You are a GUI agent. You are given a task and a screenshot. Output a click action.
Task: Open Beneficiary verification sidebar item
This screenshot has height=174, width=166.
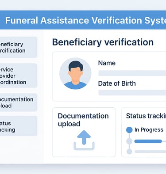tap(18, 47)
